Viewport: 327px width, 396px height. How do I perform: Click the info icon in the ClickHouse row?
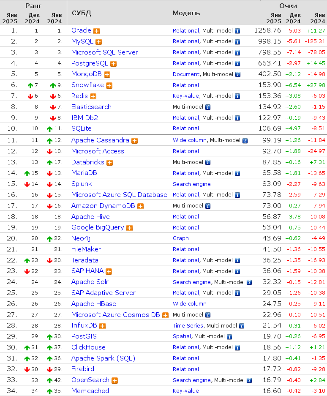click(237, 348)
